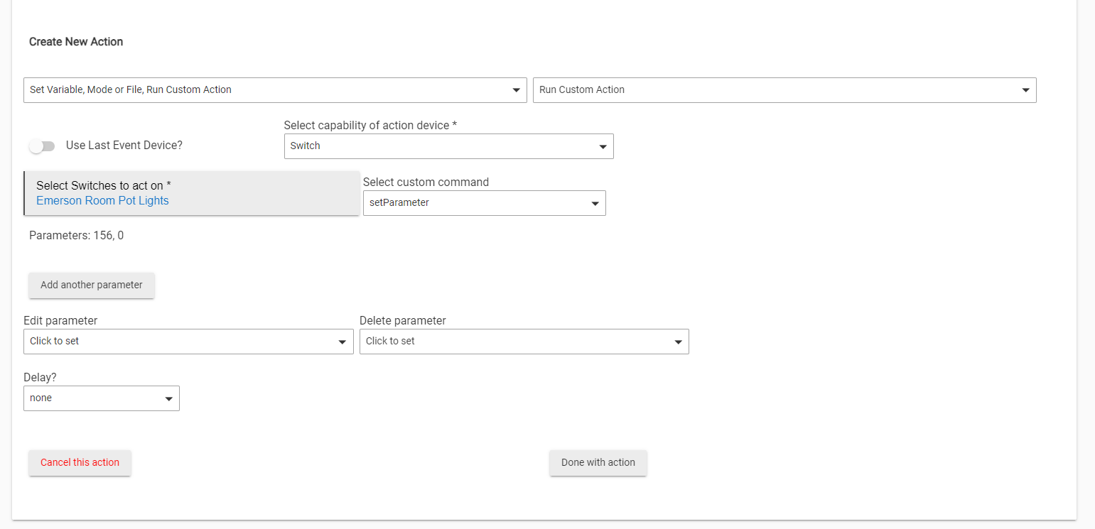
Task: Open the 'Edit parameter' dropdown
Action: click(188, 342)
